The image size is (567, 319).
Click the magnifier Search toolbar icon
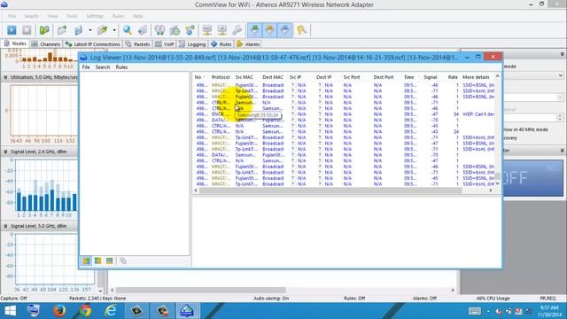[128, 30]
